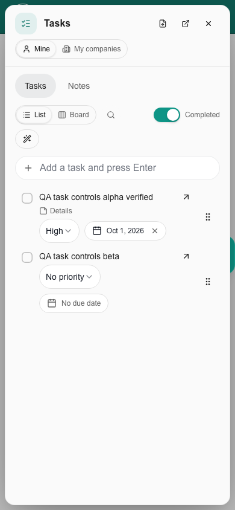Open QA task controls beta arrow icon
The width and height of the screenshot is (235, 510).
(186, 256)
